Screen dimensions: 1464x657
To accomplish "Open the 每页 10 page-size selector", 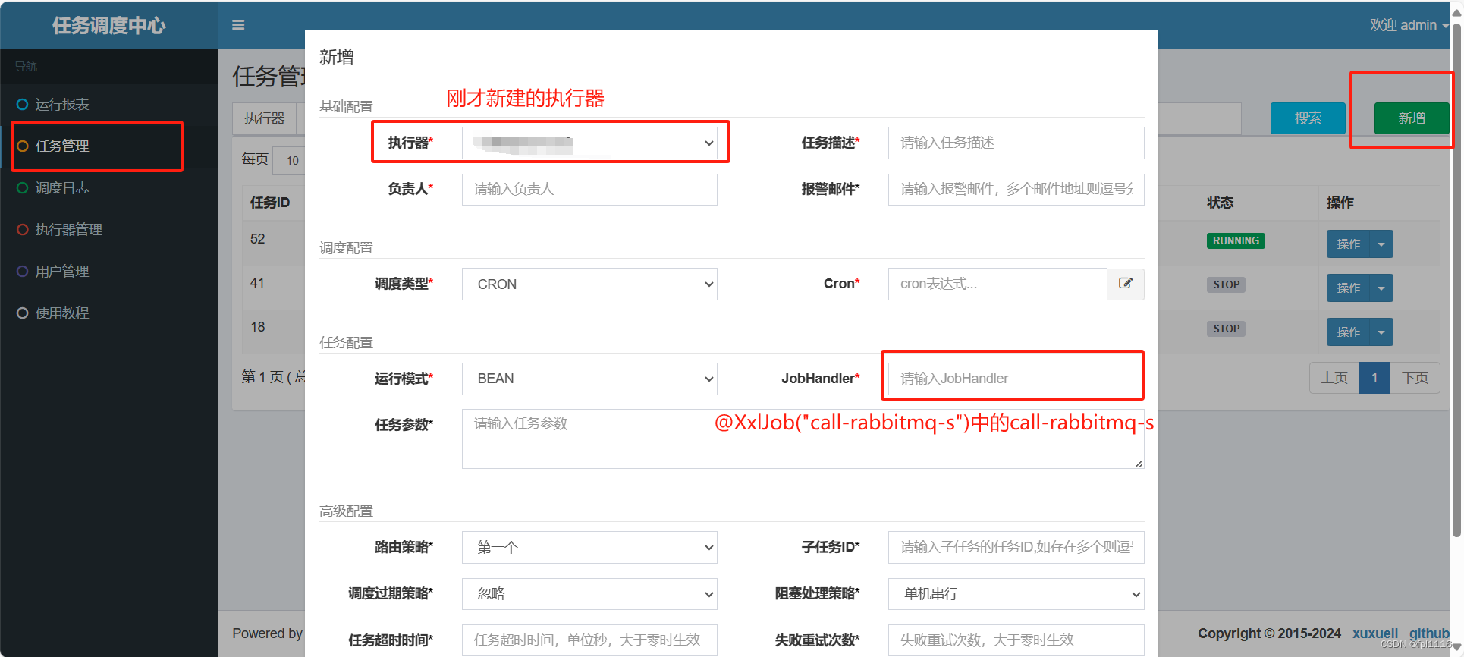I will (x=289, y=160).
